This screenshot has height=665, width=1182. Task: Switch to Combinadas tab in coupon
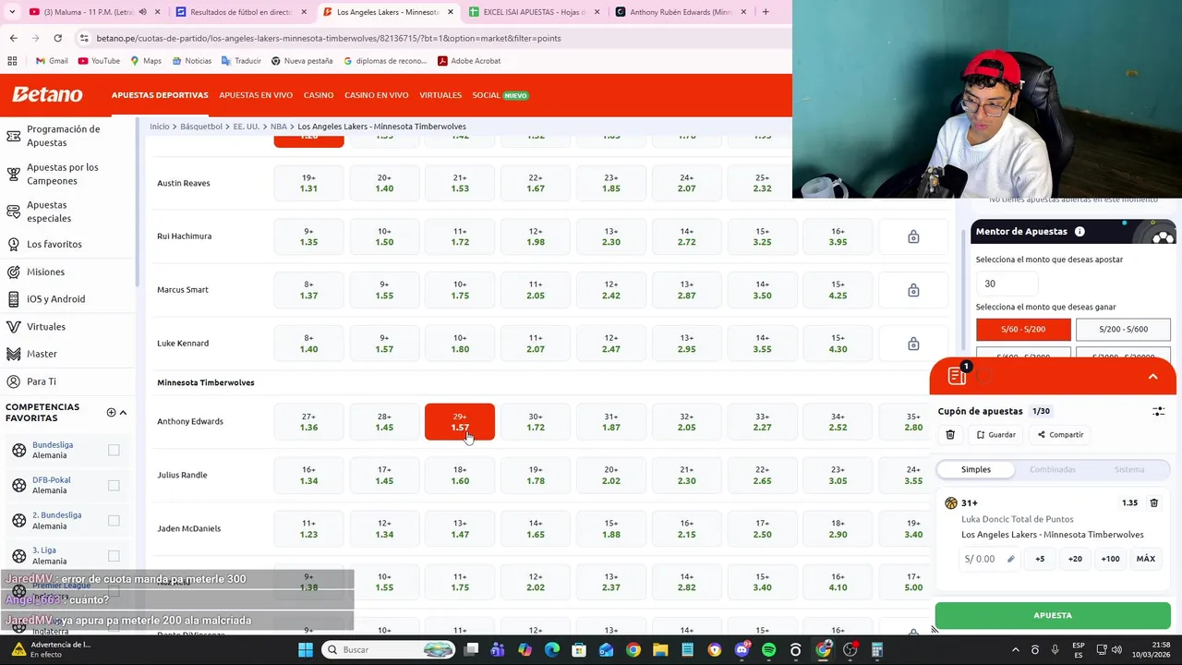coord(1052,469)
